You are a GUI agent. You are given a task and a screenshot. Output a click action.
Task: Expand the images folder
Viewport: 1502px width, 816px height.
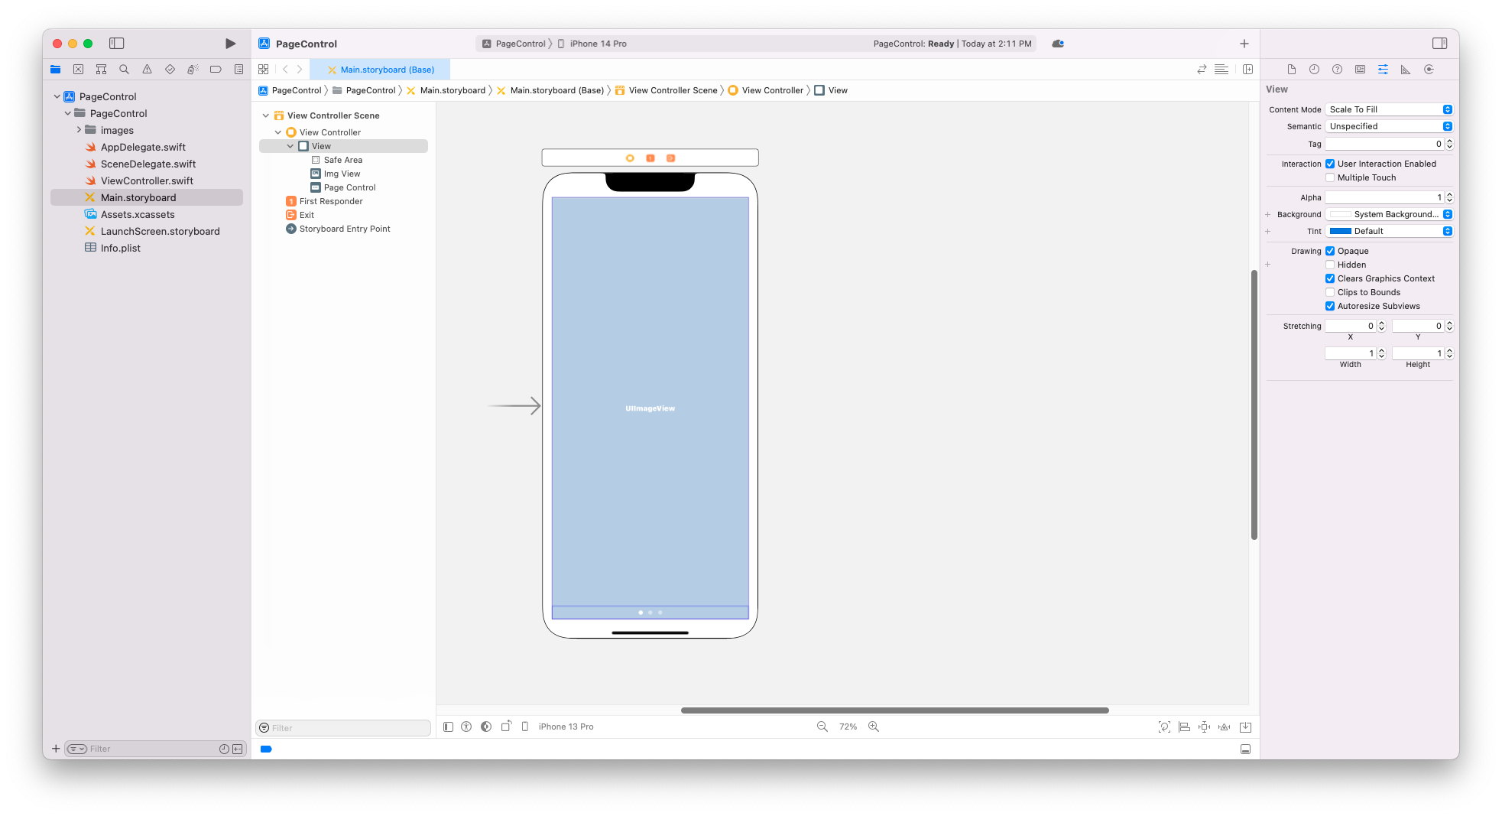pos(79,130)
